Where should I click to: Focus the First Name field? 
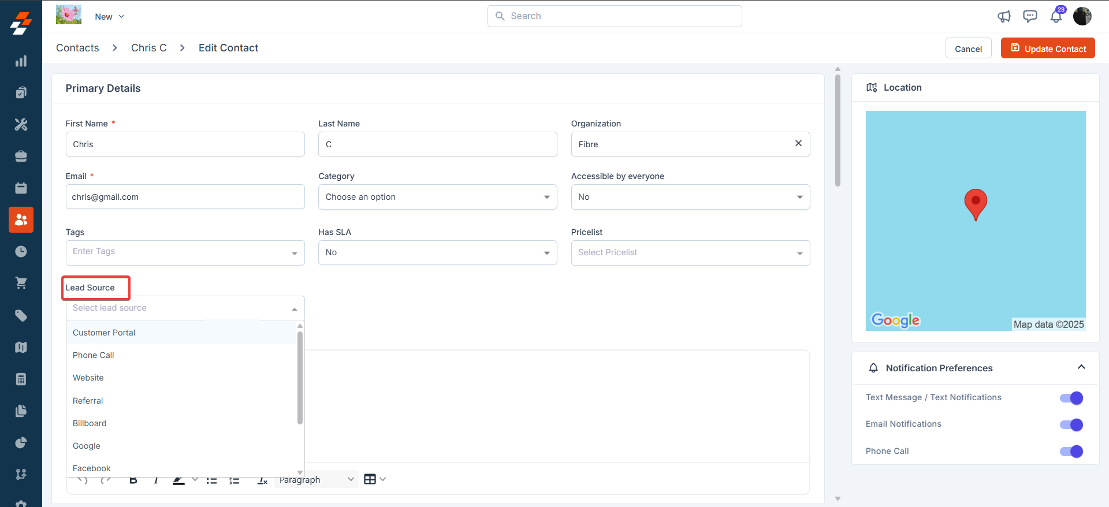(185, 144)
